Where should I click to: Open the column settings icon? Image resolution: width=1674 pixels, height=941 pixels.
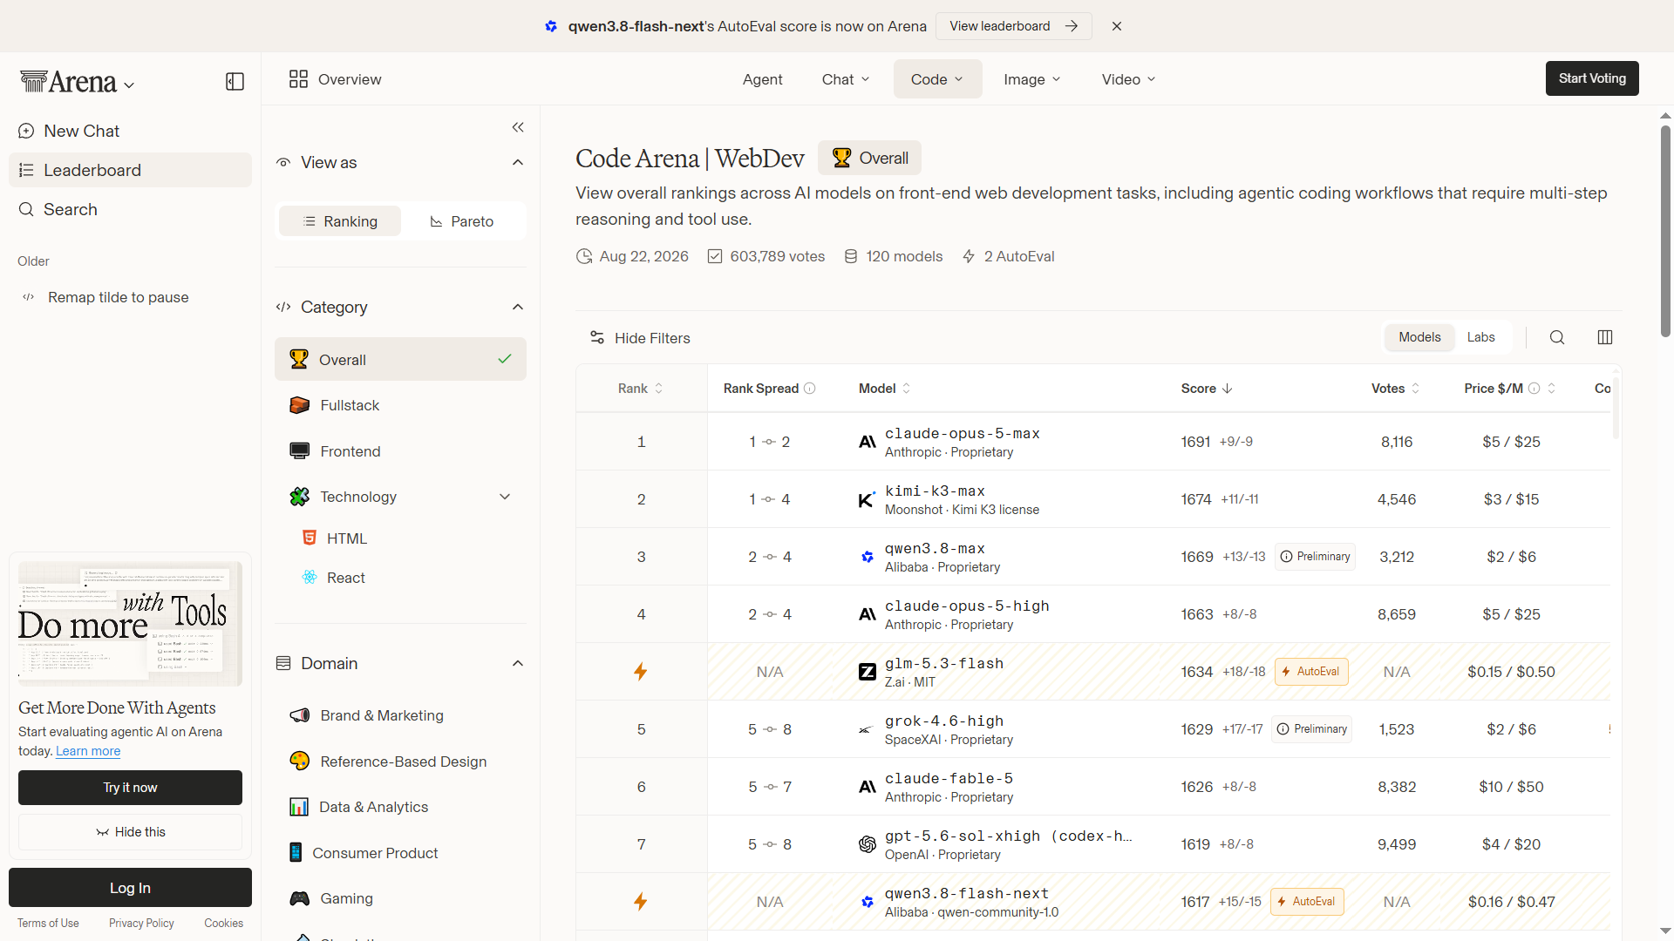pyautogui.click(x=1605, y=337)
